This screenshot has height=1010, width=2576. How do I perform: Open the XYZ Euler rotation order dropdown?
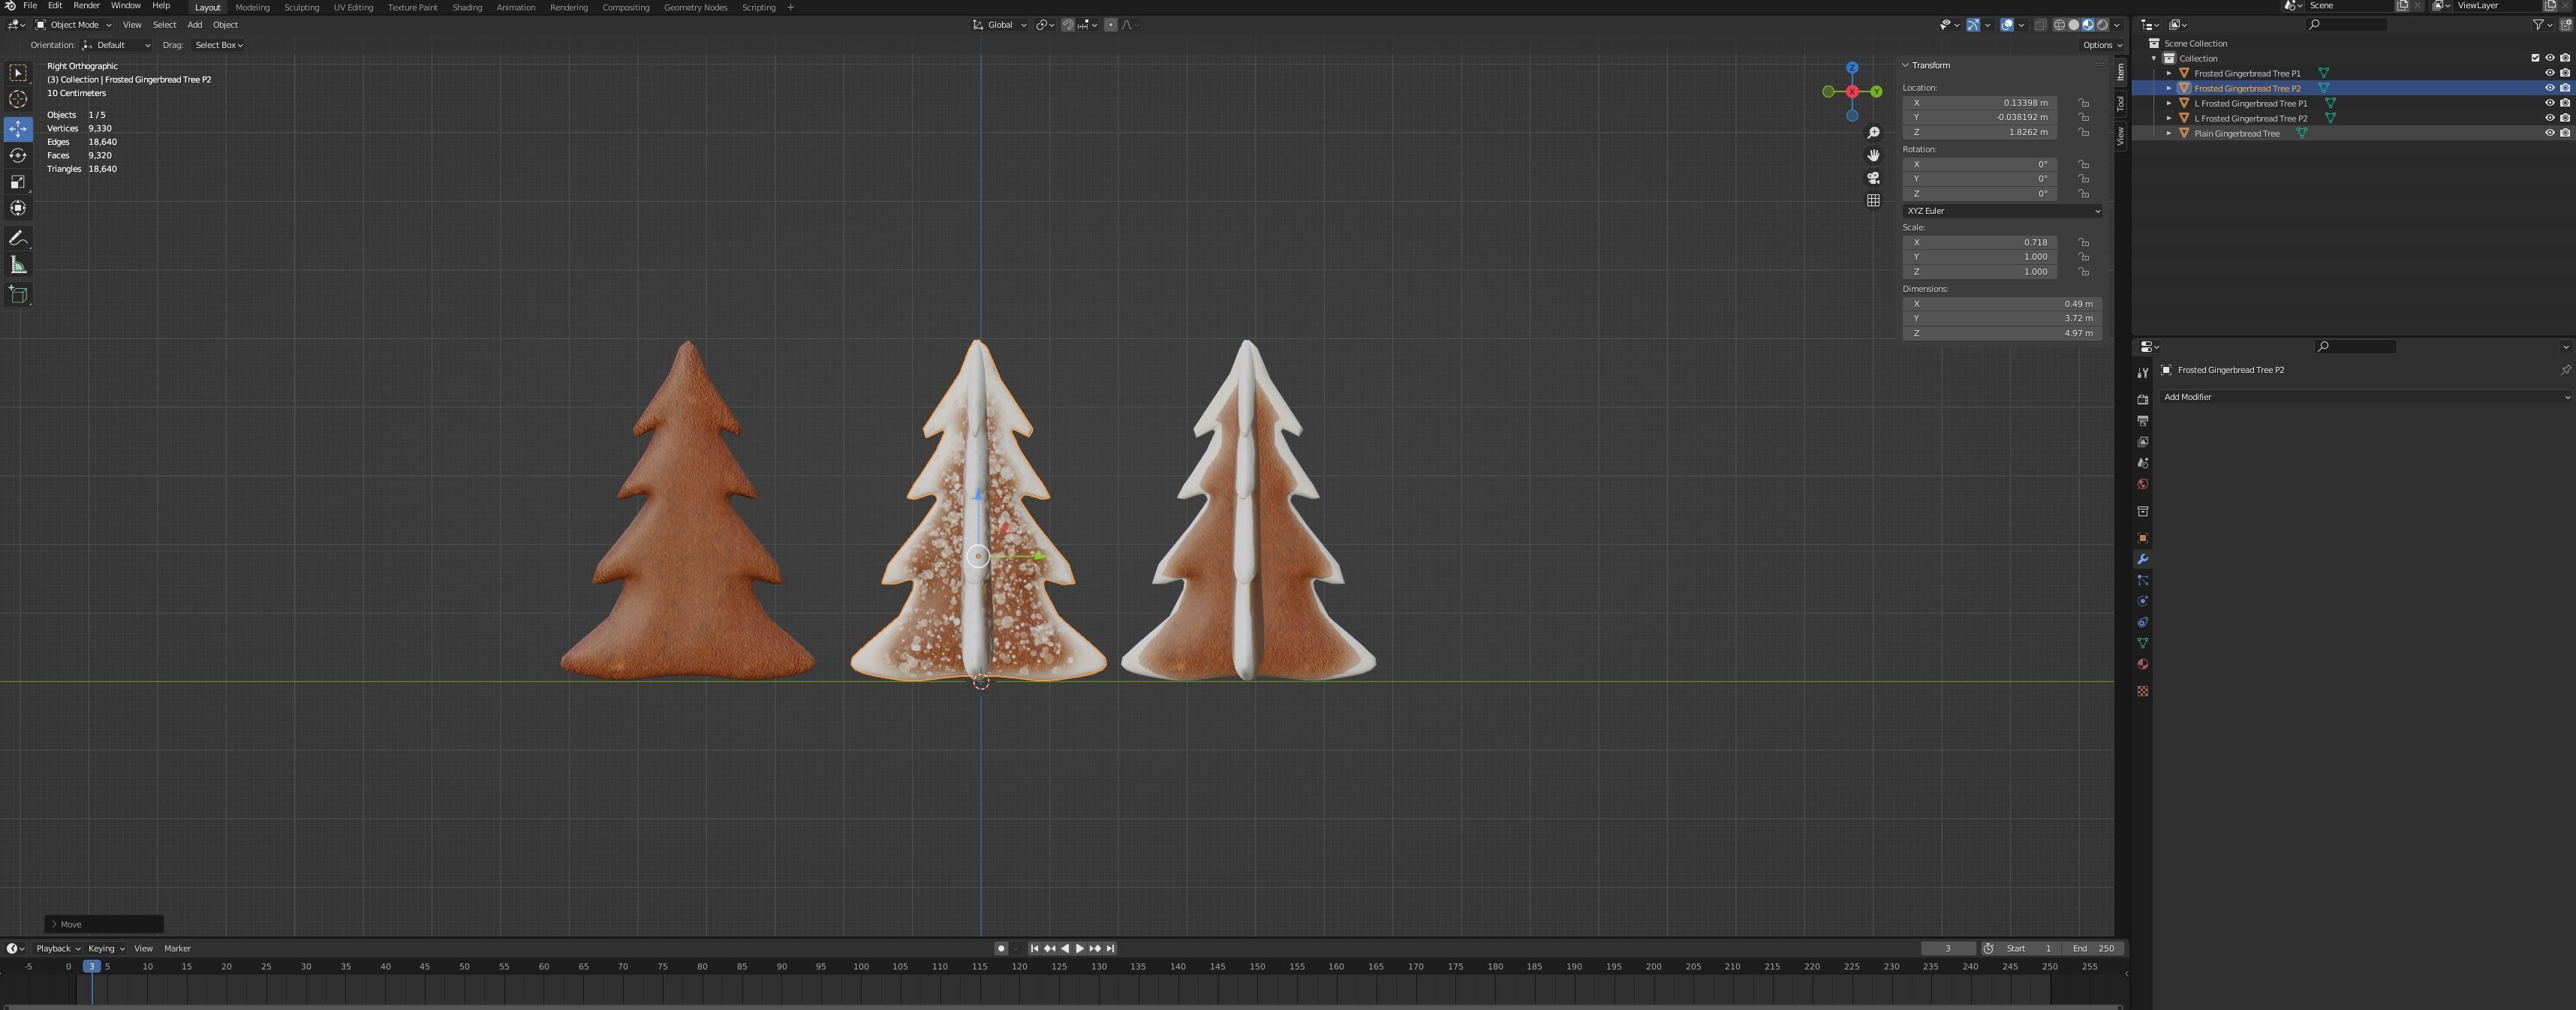2001,211
